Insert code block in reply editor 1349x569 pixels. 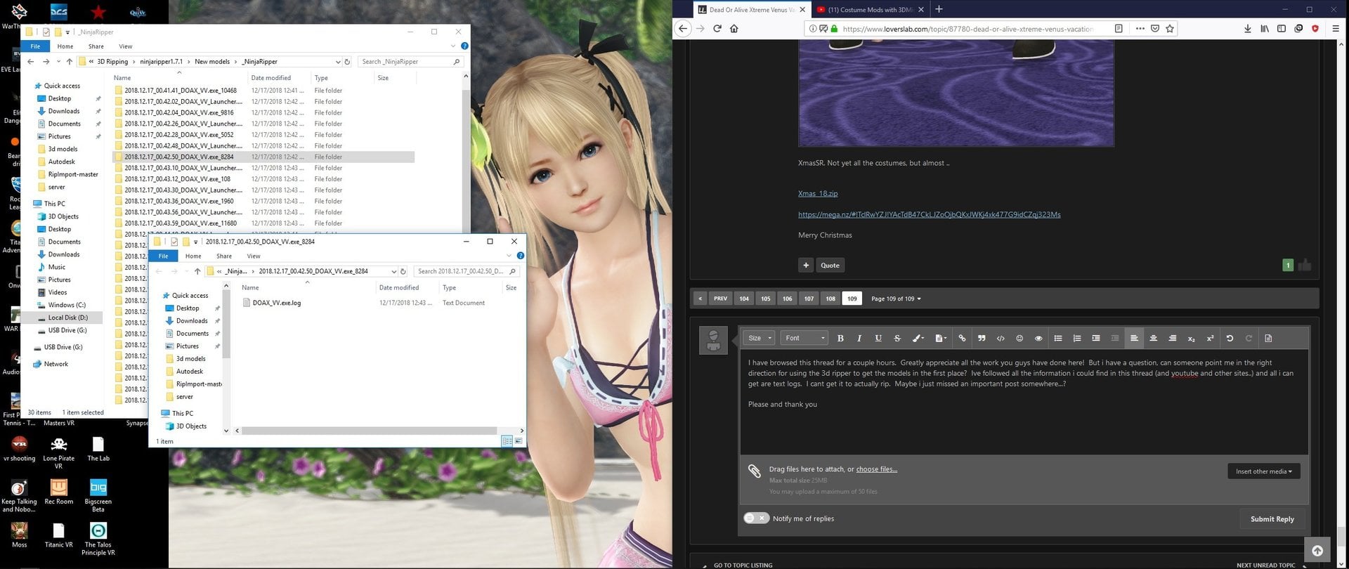pyautogui.click(x=1001, y=339)
